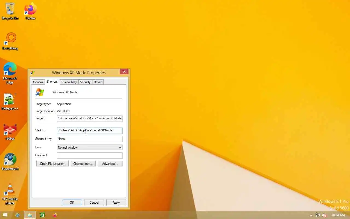Select the Firefox desktop shortcut
Screen dimensions: 350x219
(30, 11)
